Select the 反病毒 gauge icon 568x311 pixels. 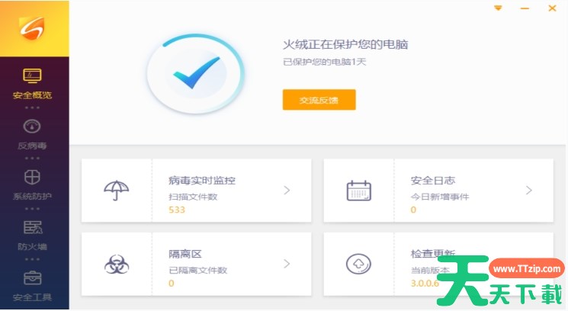coord(32,127)
